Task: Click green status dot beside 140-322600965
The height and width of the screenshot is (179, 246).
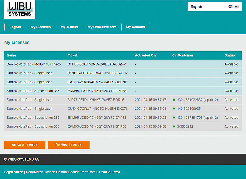Action: (x=174, y=109)
